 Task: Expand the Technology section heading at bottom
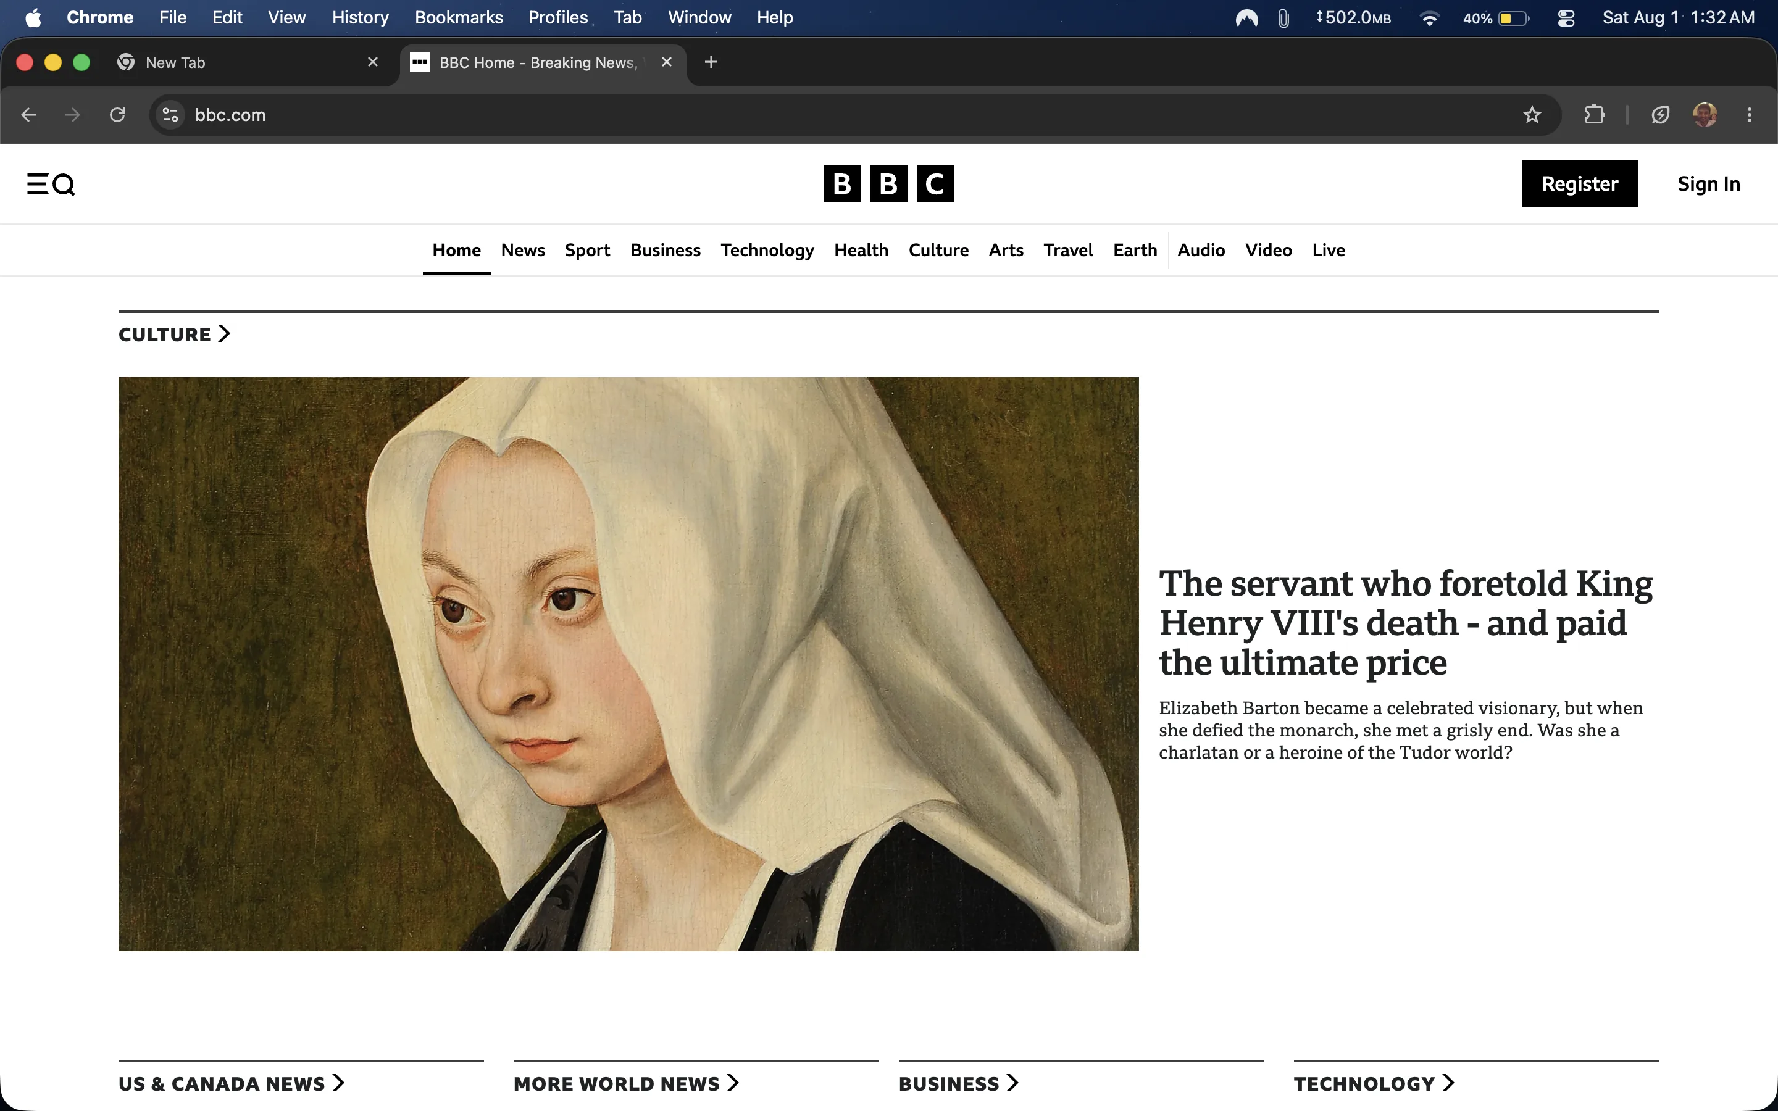1374,1083
